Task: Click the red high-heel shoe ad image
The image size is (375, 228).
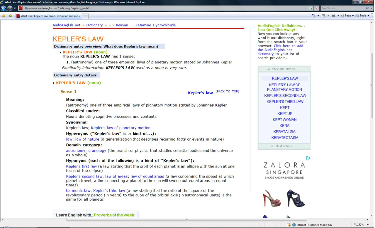Action: coord(272,198)
